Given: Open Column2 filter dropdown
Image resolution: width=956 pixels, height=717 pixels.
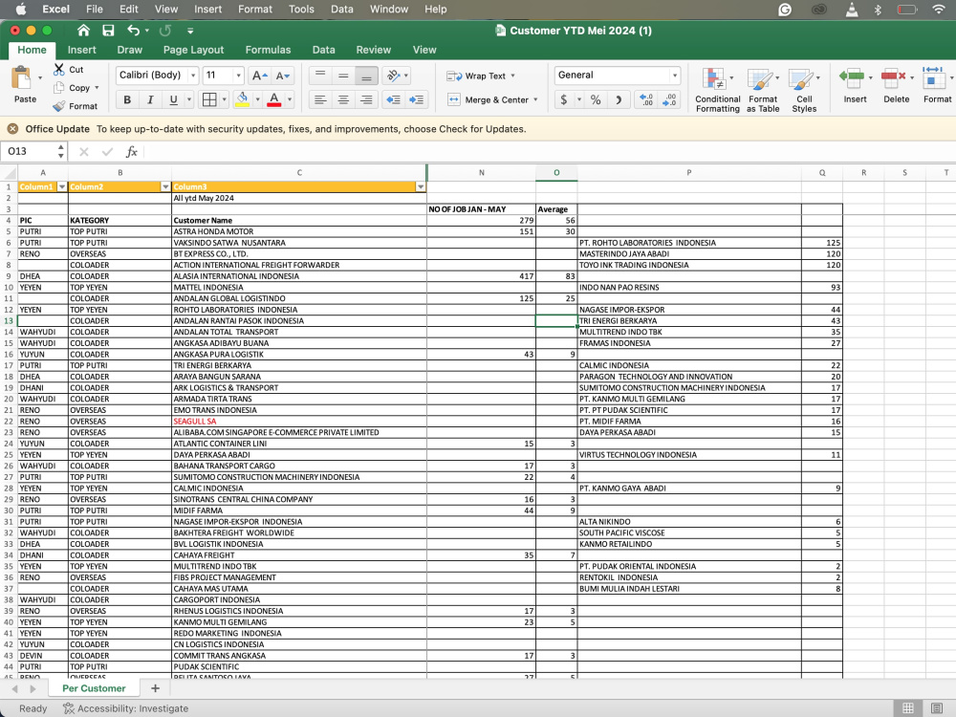Looking at the screenshot, I should [x=165, y=186].
